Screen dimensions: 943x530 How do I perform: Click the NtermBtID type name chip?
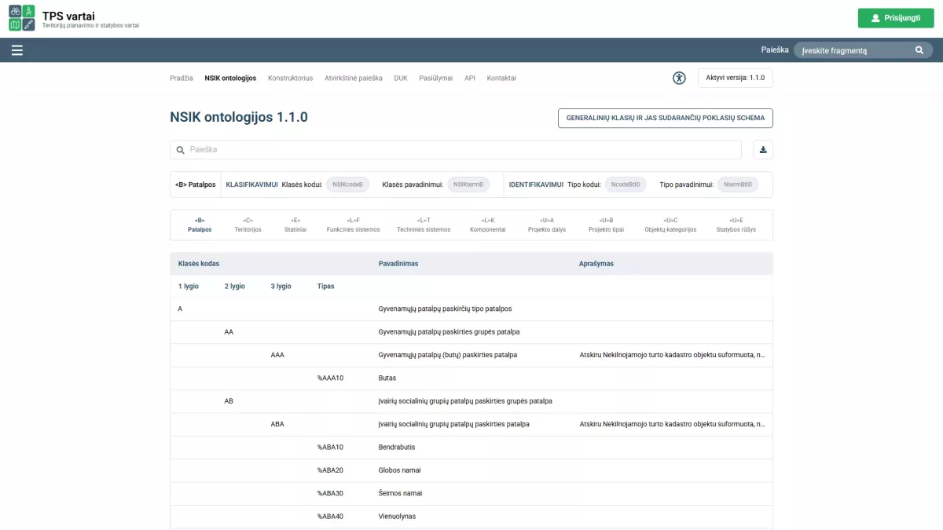coord(737,185)
